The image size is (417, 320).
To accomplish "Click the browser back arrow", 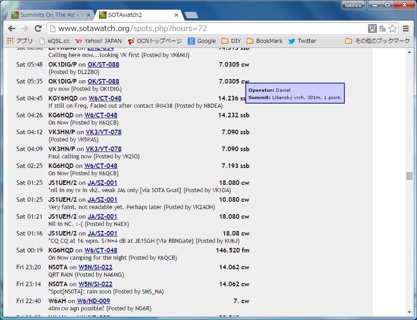I will click(x=12, y=28).
